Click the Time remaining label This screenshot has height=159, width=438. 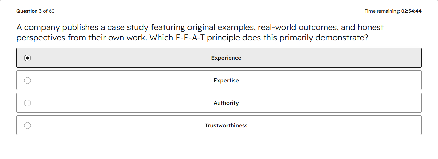coord(382,11)
